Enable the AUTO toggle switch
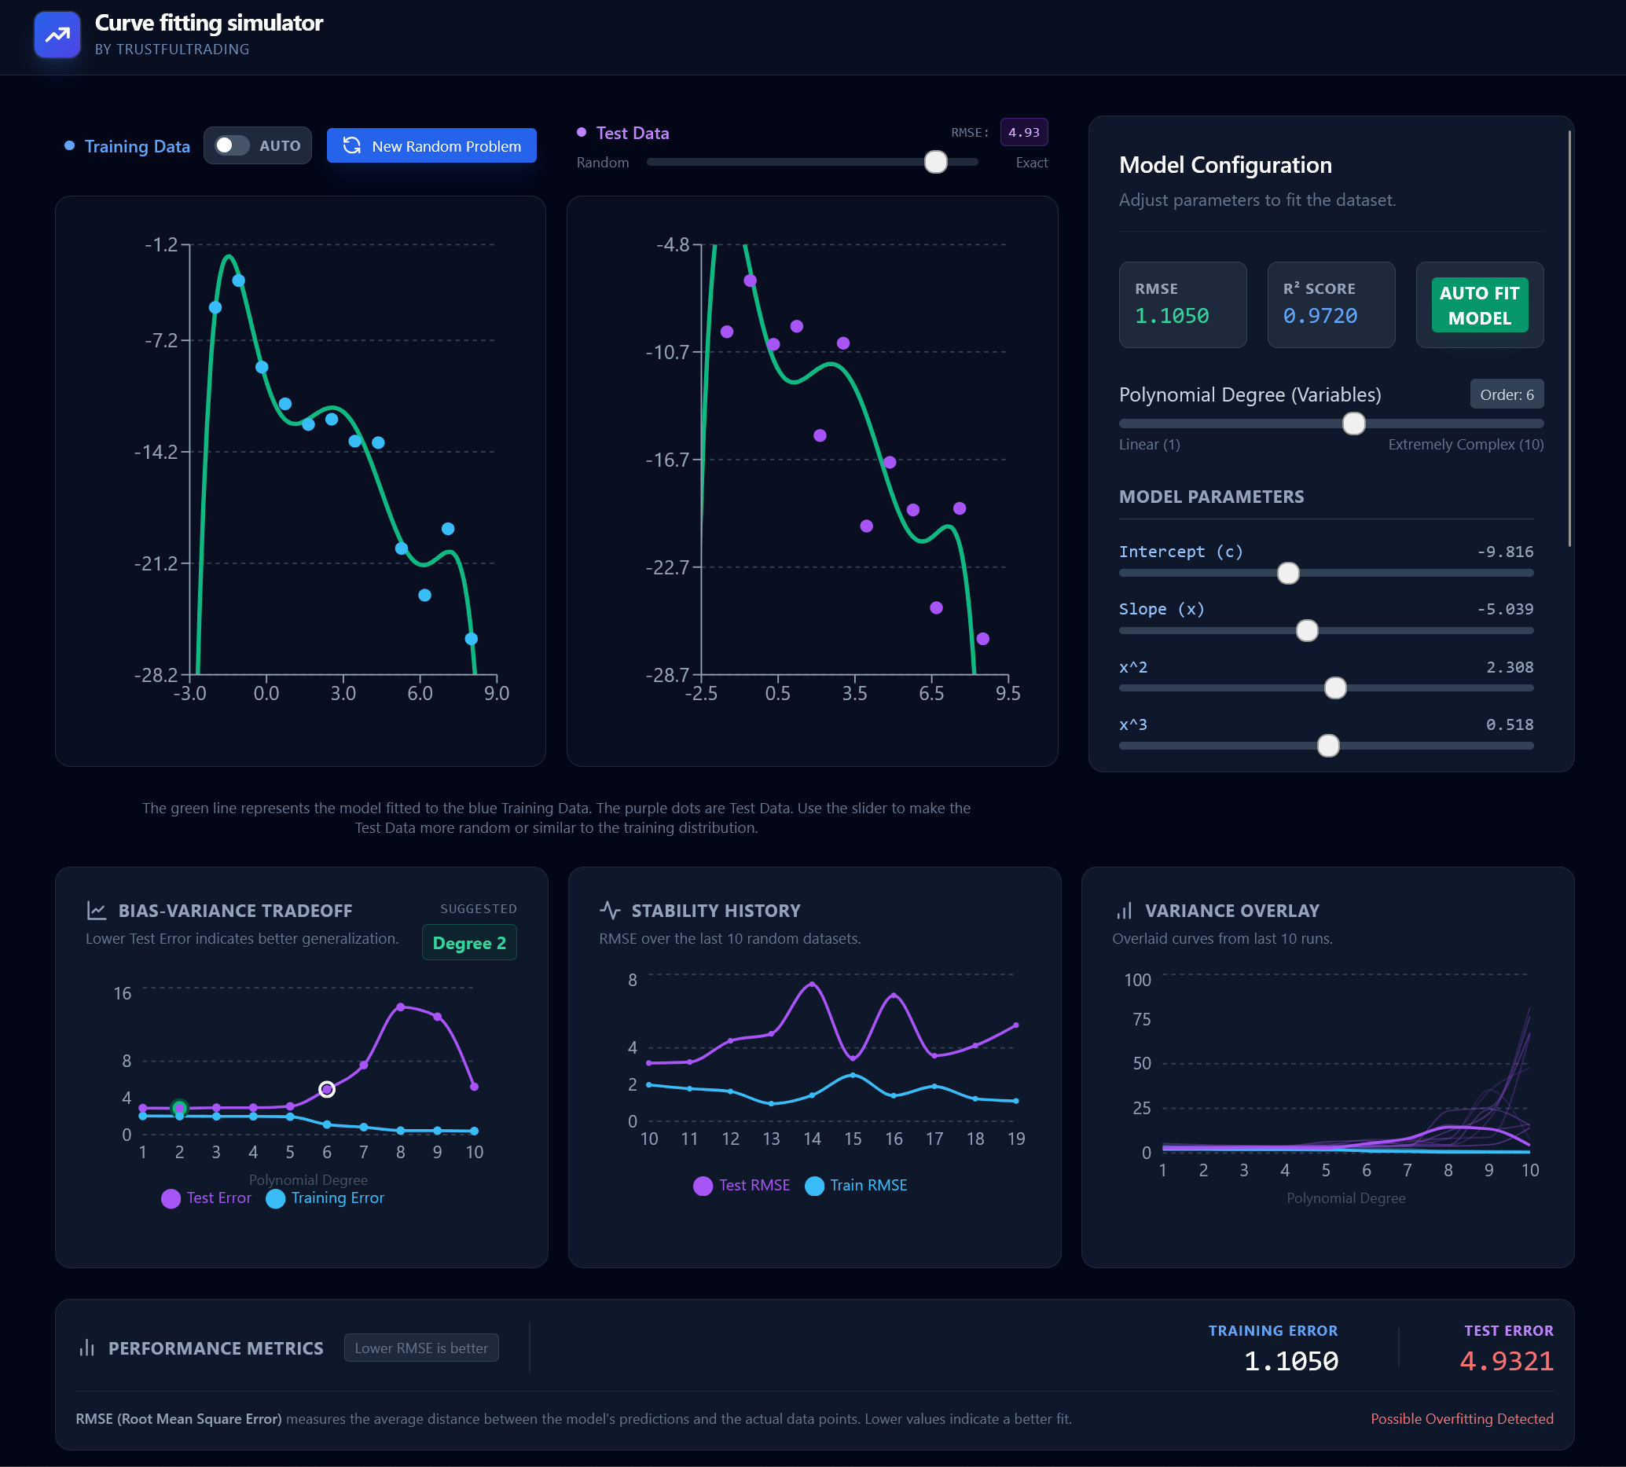 [232, 145]
